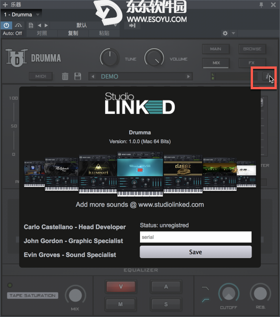The image size is (280, 317).
Task: Pin the plugin window
Action: (x=261, y=5)
